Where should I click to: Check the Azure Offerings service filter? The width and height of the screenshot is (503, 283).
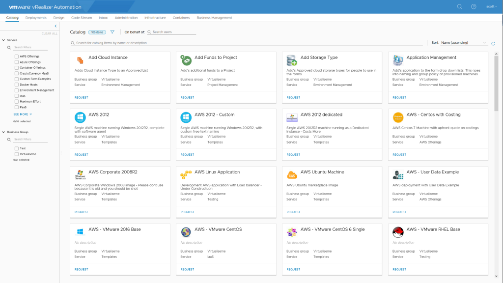[16, 62]
